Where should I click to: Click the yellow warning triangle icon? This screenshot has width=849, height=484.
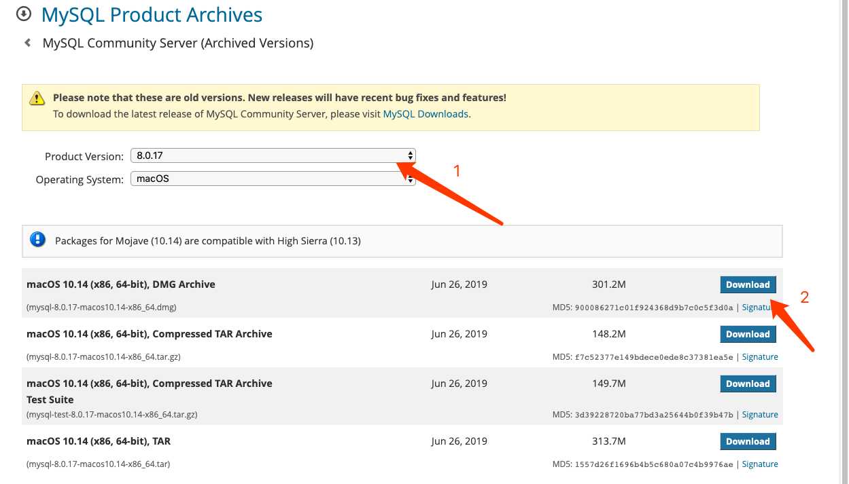(37, 98)
